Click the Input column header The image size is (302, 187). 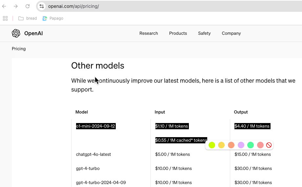(x=160, y=112)
